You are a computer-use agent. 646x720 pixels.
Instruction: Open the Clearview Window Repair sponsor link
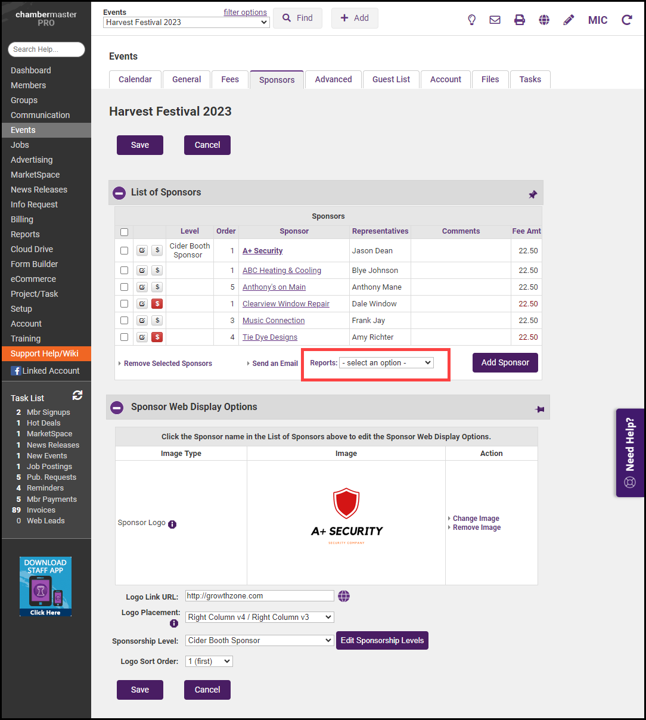tap(285, 304)
